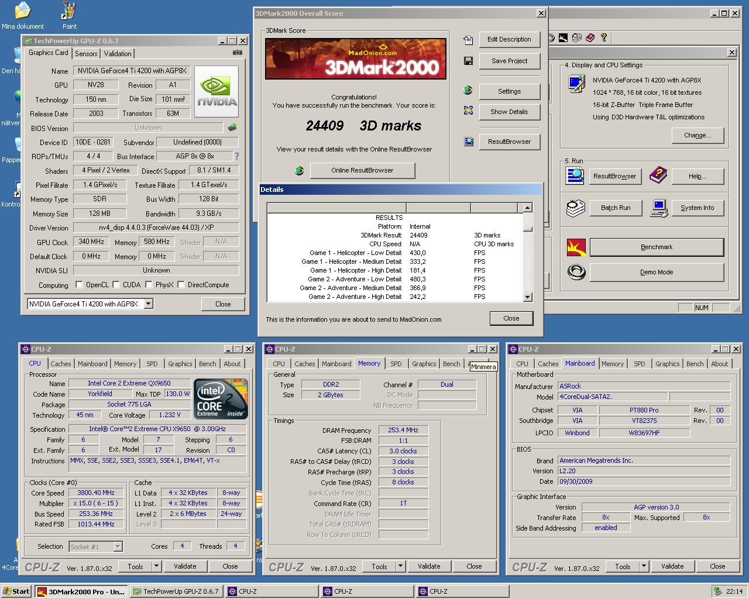Click the Batch Run stack icon
749x599 pixels.
[x=576, y=208]
